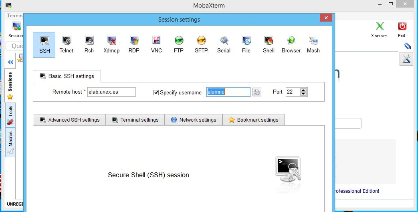418x212 pixels.
Task: Choose the RDP session icon
Action: coord(134,44)
